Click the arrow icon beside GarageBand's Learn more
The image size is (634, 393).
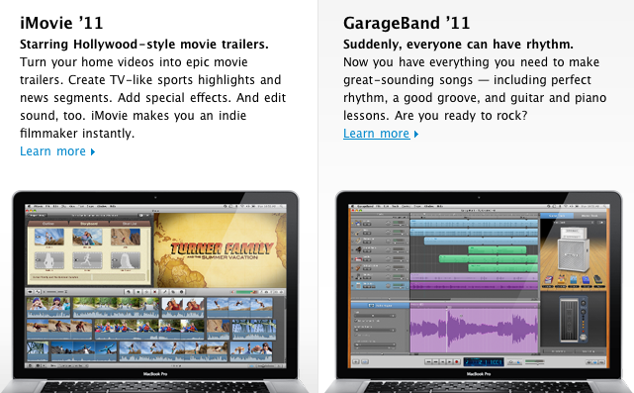(x=416, y=135)
